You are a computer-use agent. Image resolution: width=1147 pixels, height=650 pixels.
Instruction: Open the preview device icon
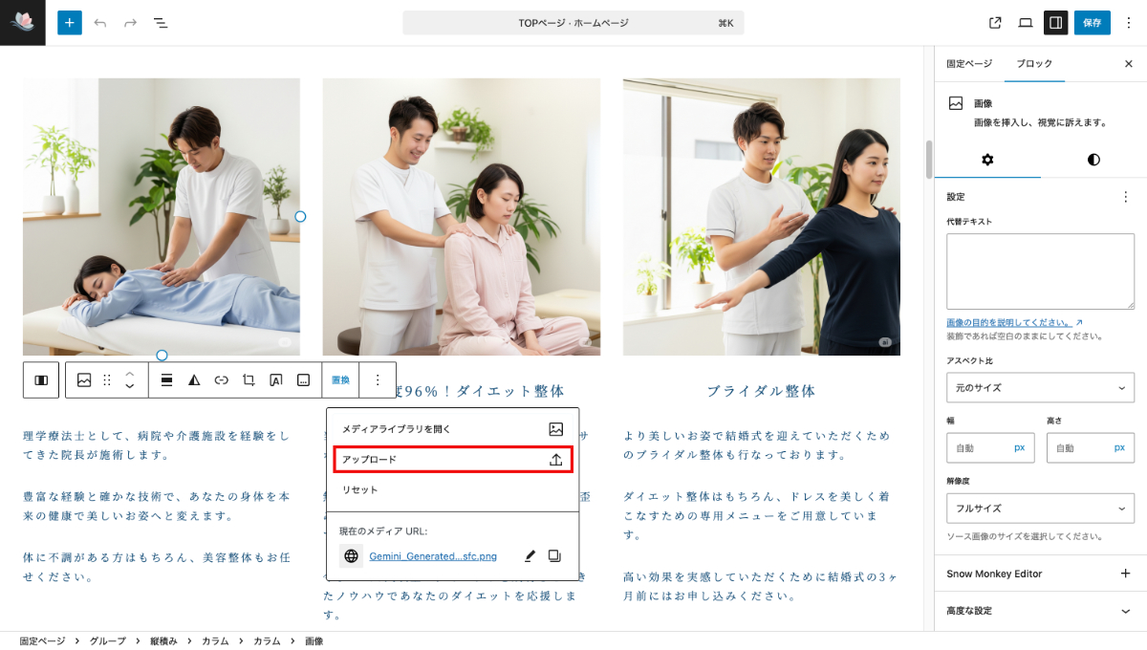click(1024, 22)
